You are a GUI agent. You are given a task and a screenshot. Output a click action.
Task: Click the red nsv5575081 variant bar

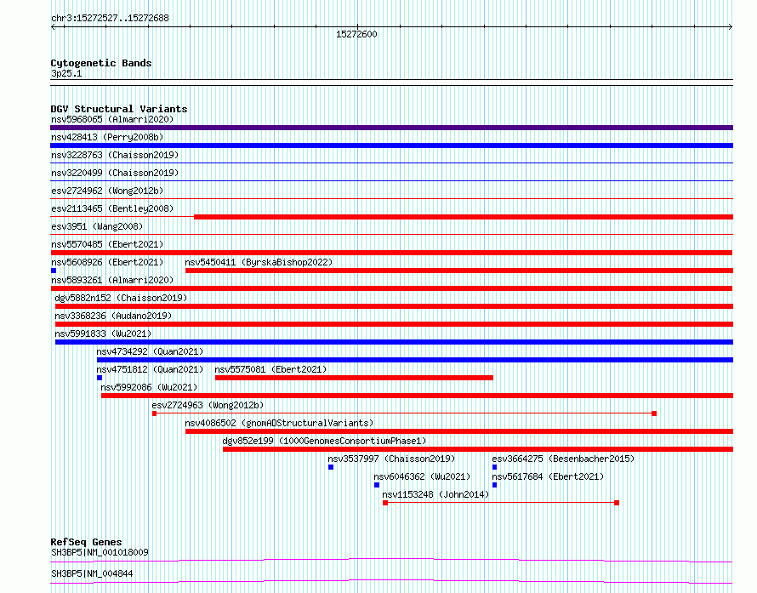point(354,378)
